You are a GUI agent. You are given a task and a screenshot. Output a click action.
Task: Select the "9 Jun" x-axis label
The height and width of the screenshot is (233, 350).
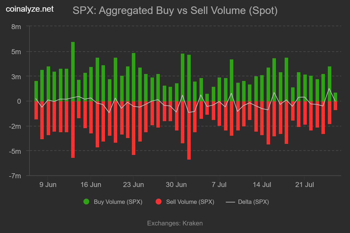(x=48, y=185)
